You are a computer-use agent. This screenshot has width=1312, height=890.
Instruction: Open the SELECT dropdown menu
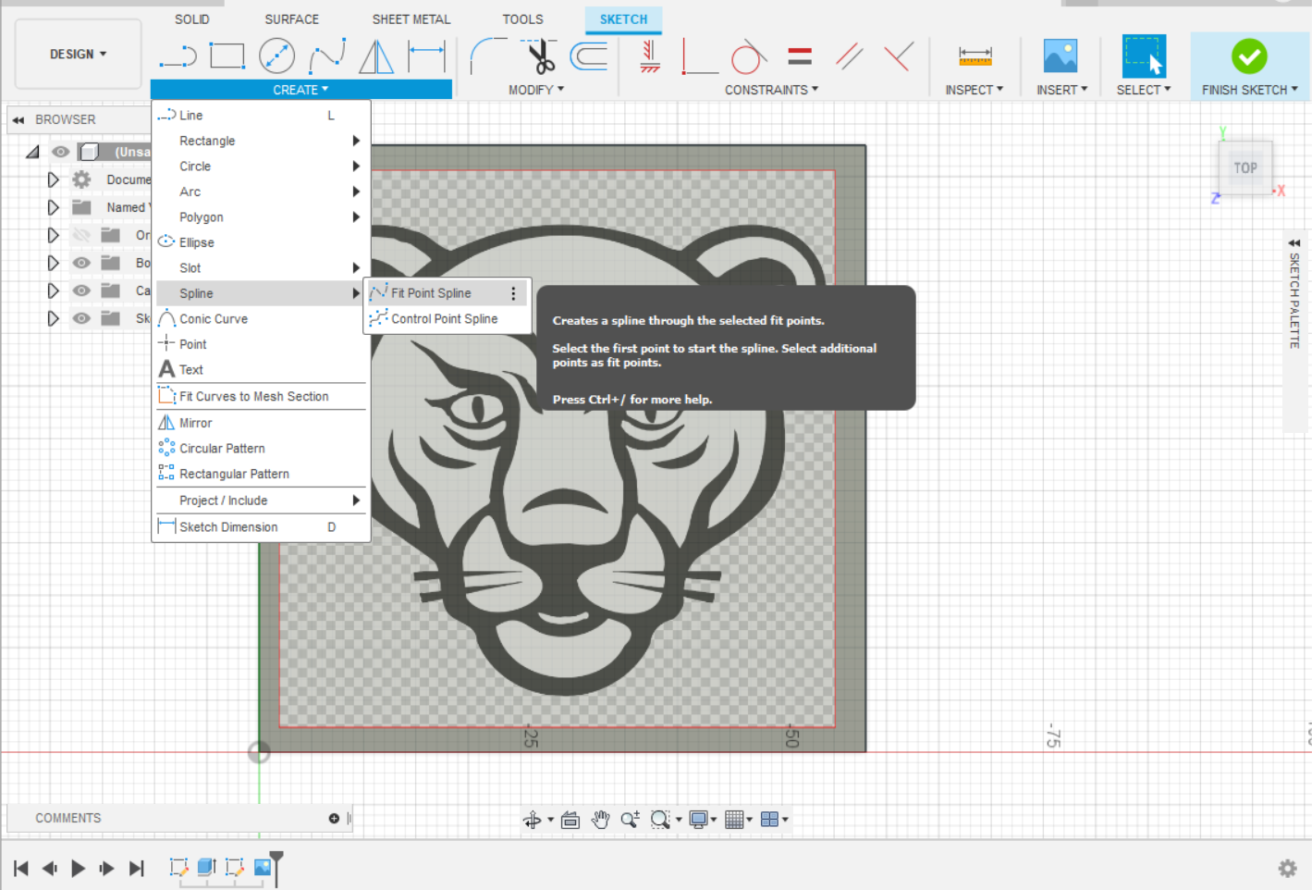pyautogui.click(x=1144, y=90)
